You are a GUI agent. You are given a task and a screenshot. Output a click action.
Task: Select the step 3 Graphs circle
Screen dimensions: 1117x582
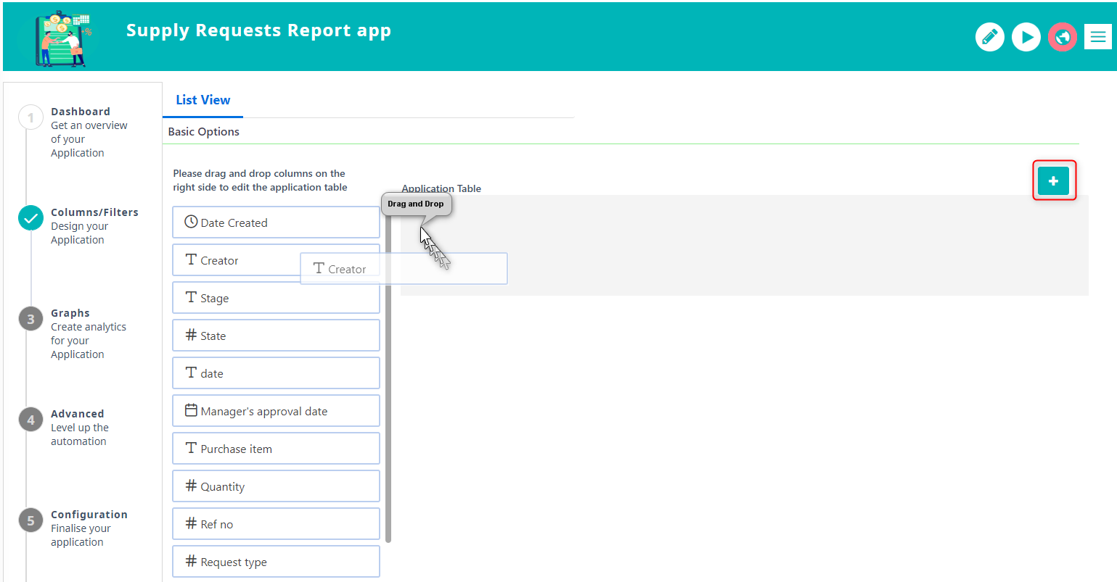click(x=30, y=319)
